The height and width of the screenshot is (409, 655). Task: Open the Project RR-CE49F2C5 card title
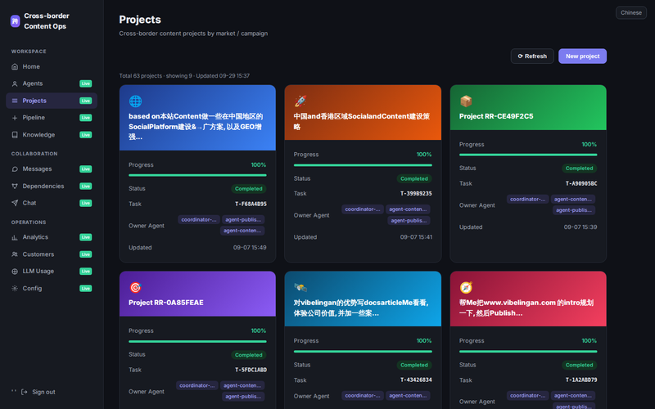[x=496, y=116]
